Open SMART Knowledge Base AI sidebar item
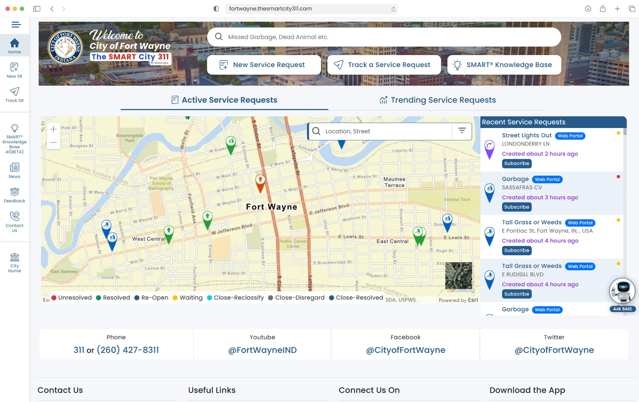The height and width of the screenshot is (402, 639). click(15, 139)
